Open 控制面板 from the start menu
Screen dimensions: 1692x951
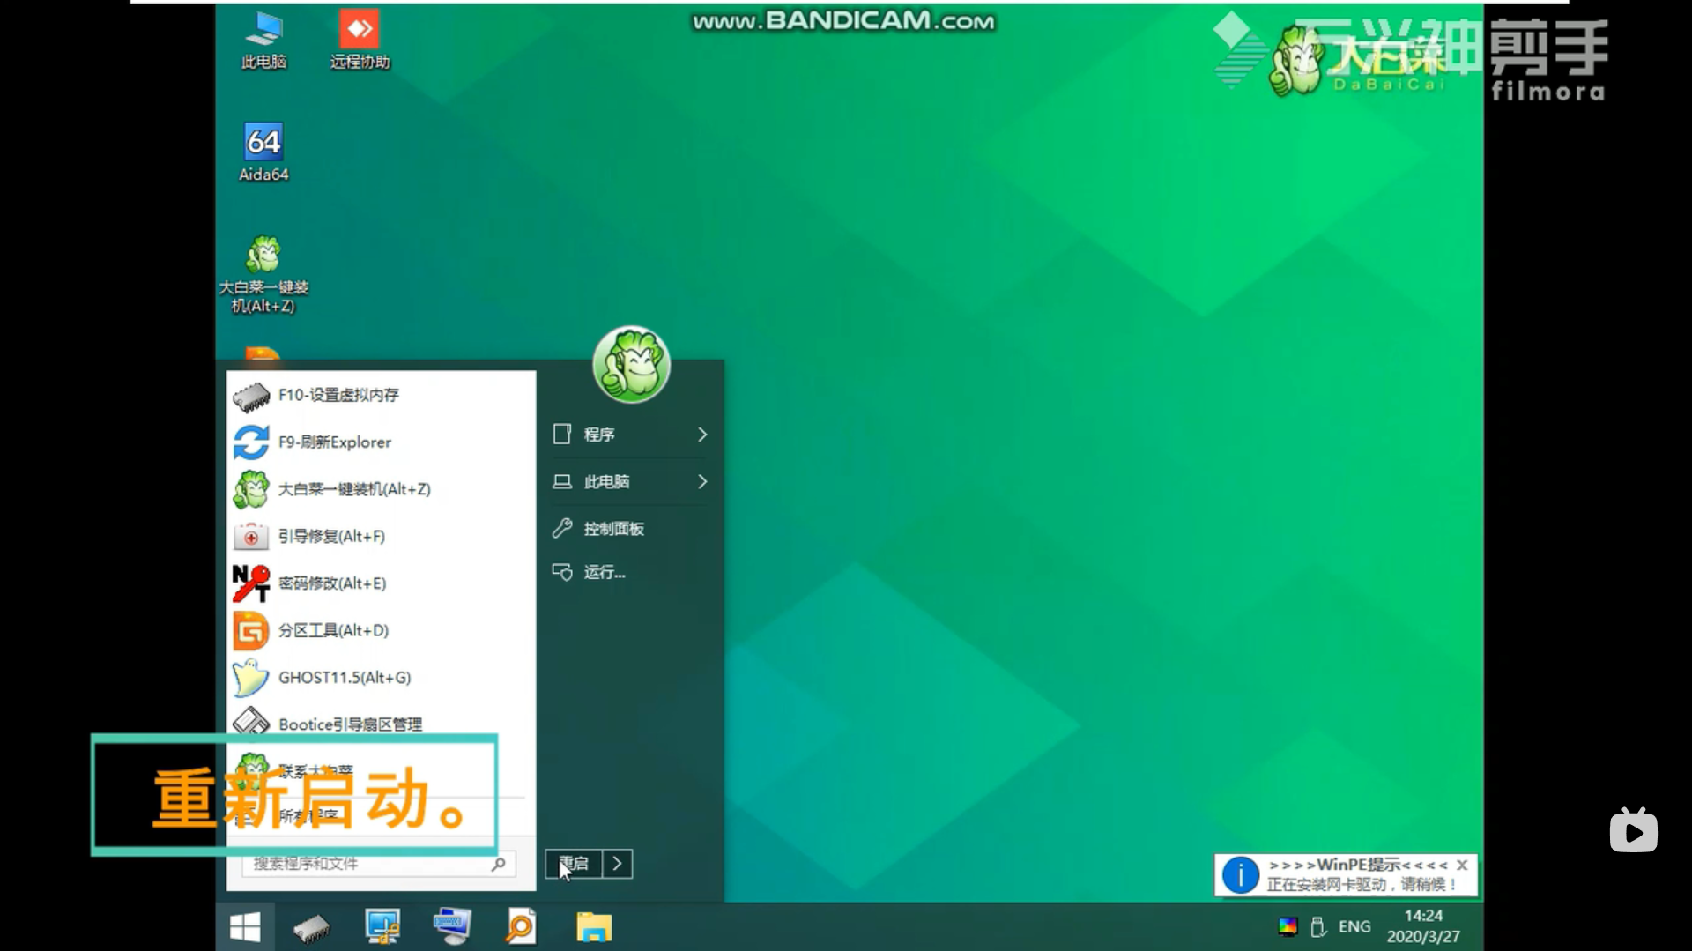point(613,529)
